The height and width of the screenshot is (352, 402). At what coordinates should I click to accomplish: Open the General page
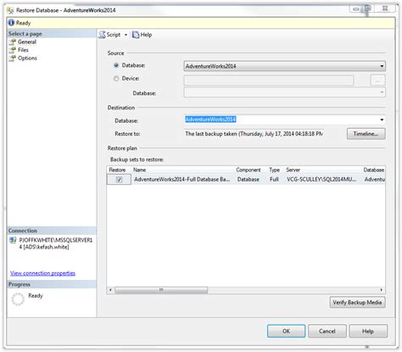pyautogui.click(x=27, y=42)
